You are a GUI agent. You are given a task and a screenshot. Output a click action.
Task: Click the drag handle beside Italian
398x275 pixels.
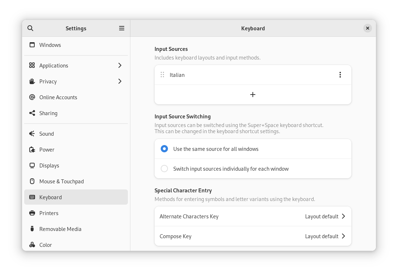[x=162, y=75]
